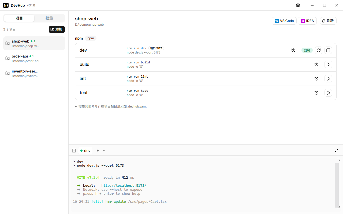Viewport: 343px width, 214px height.
Task: Click the terminal vertical scrollbar
Action: tap(337, 185)
